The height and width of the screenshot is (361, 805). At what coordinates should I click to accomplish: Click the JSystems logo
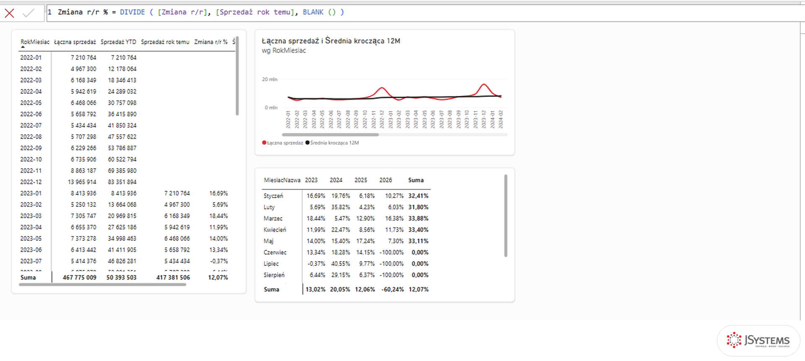(x=758, y=340)
